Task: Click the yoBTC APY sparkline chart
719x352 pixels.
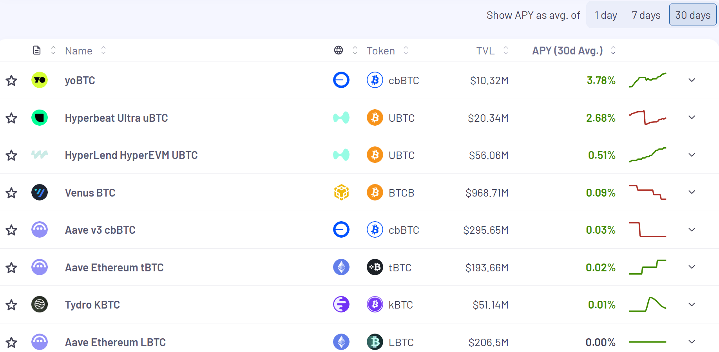Action: (x=648, y=80)
